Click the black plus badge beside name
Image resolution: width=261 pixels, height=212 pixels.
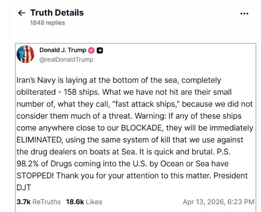pos(100,50)
